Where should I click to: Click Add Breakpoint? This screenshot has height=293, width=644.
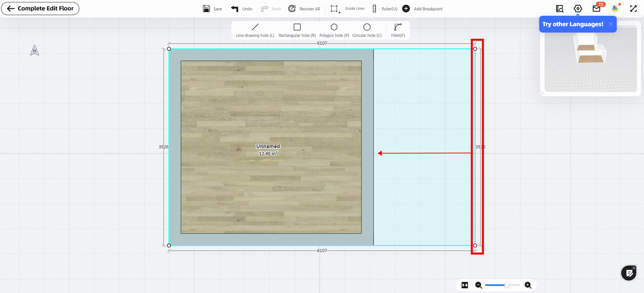coord(423,9)
